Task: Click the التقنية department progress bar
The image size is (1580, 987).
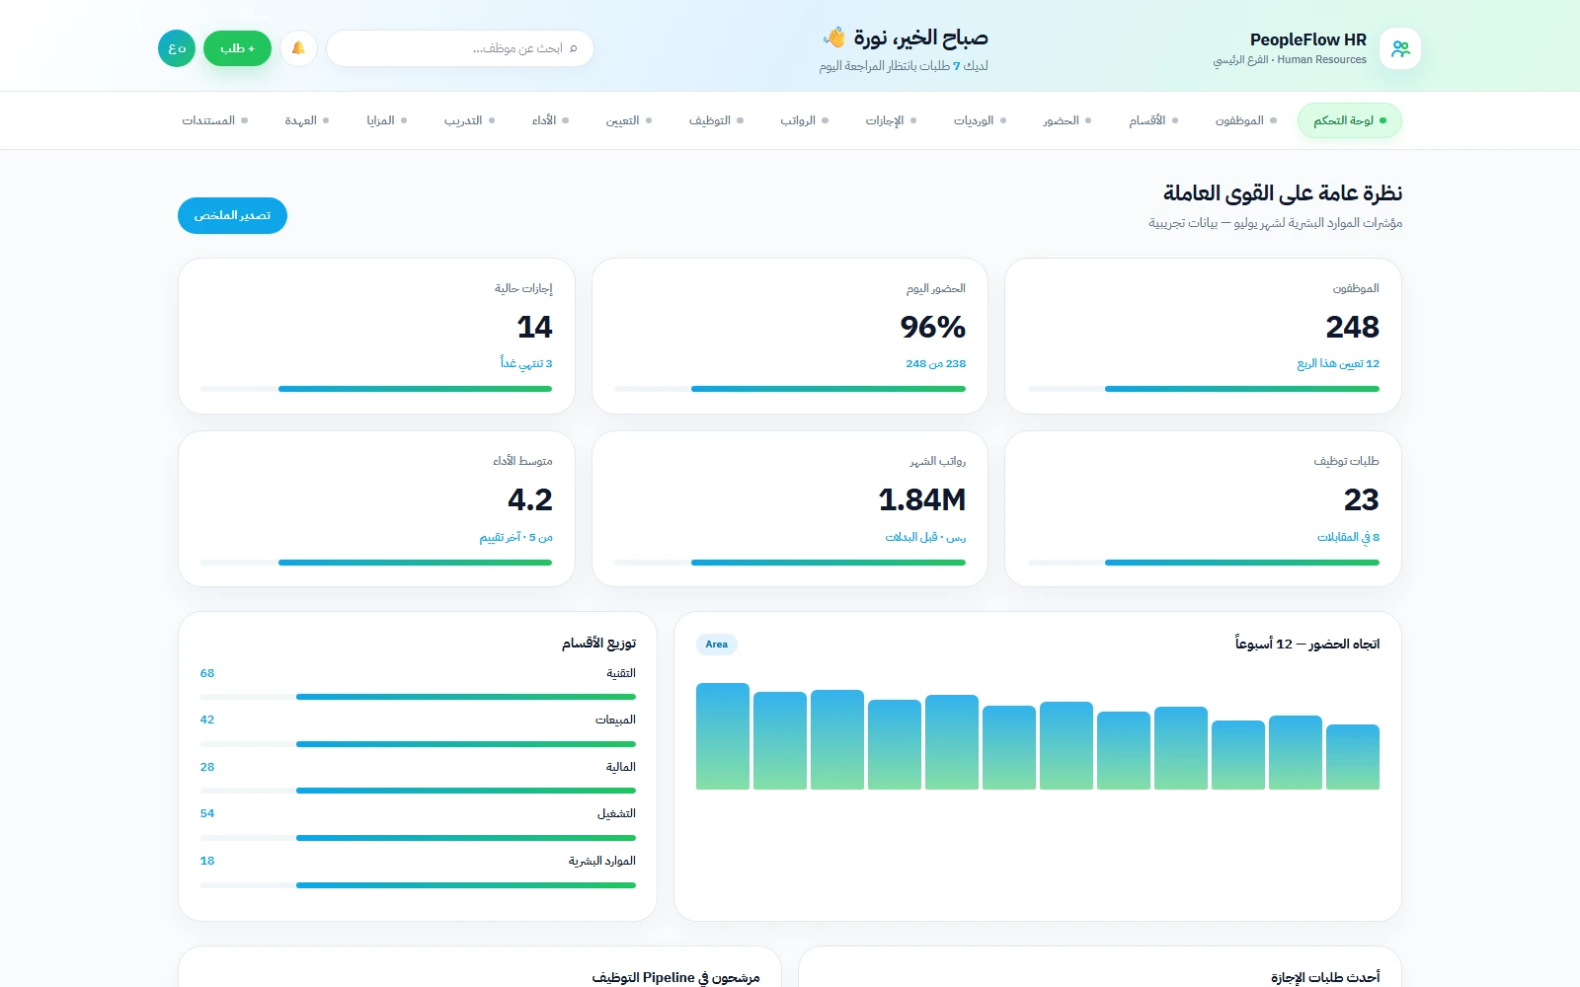Action: [x=418, y=697]
